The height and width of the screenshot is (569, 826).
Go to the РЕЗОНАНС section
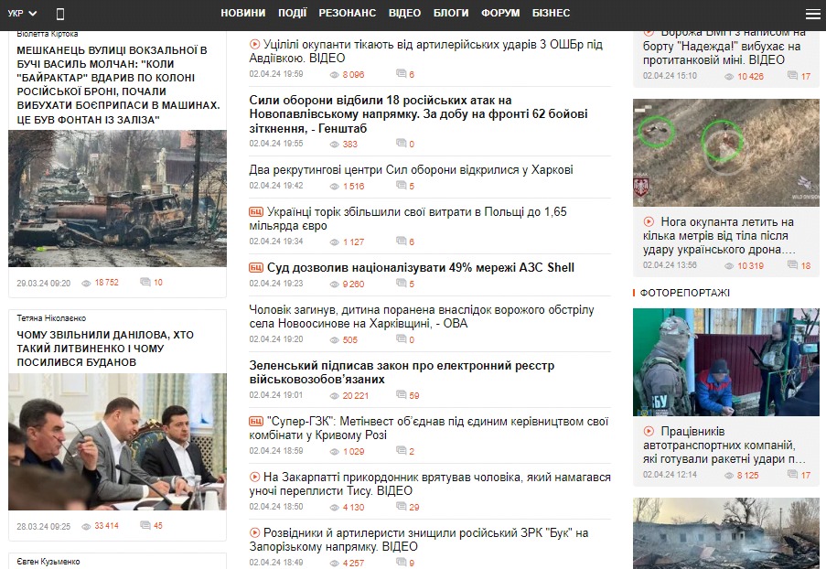point(348,13)
